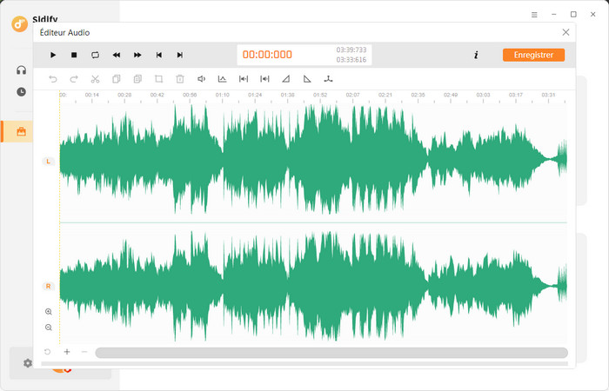The height and width of the screenshot is (391, 609).
Task: Apply the fade-in effect
Action: [286, 79]
